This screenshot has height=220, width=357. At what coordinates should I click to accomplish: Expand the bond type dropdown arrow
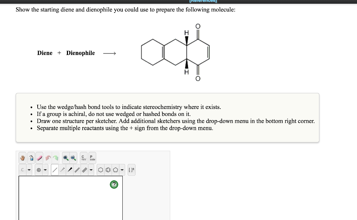pyautogui.click(x=91, y=170)
